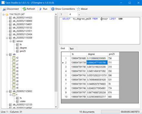Click the tree vertical scrollbar thumb
The image size is (142, 114).
click(x=56, y=54)
